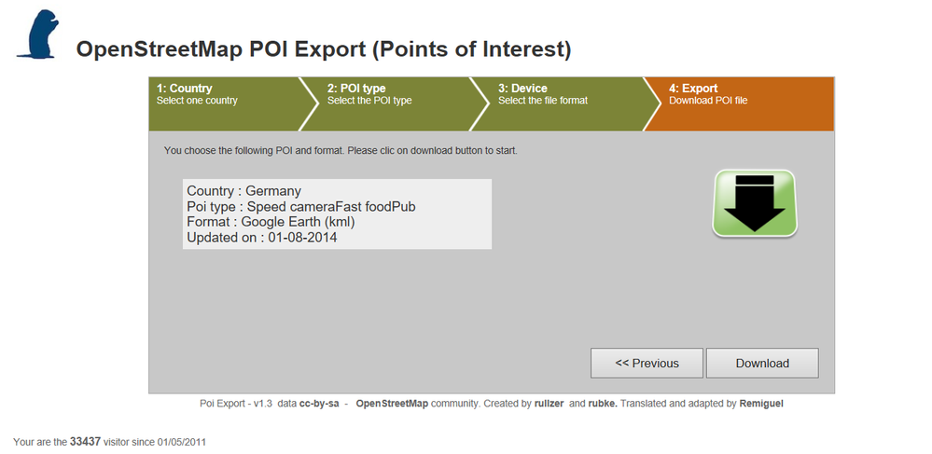The height and width of the screenshot is (454, 932).
Task: Open the Remiguel translator link
Action: (x=761, y=404)
